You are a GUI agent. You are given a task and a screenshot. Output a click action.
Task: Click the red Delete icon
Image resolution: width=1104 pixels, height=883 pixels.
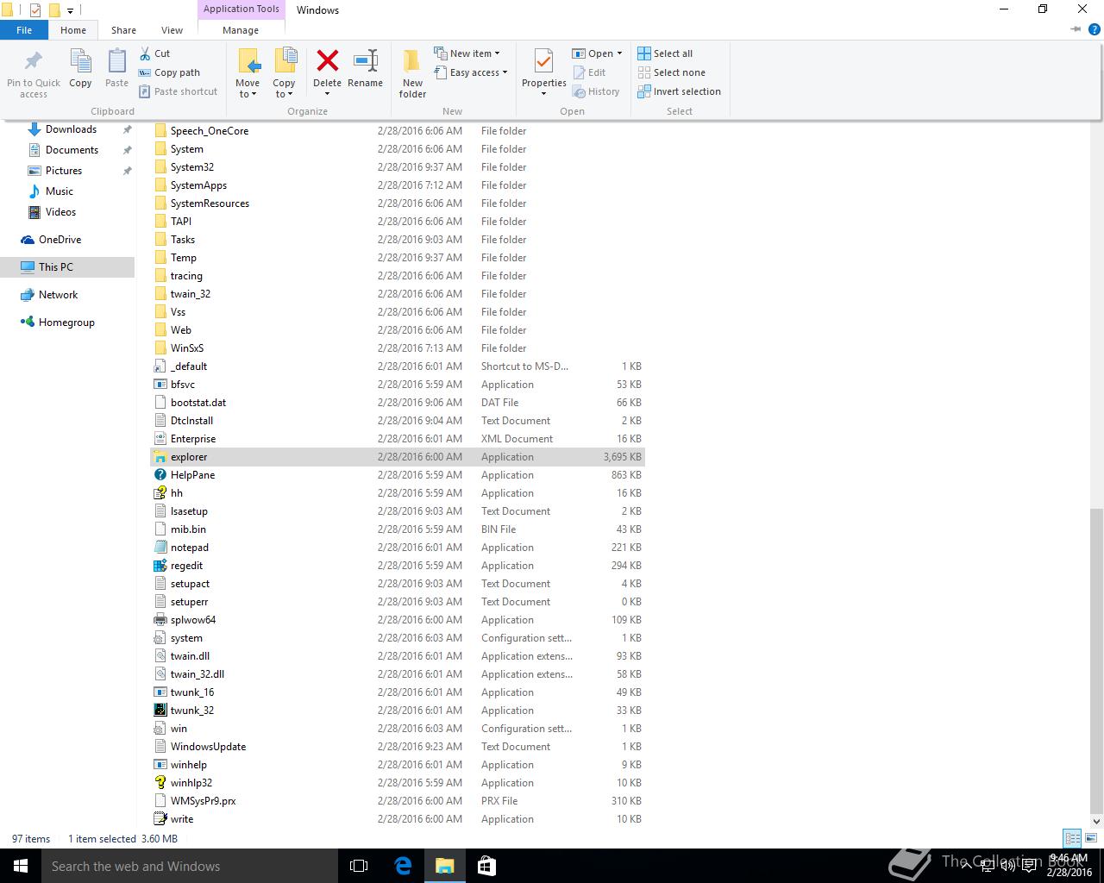(x=327, y=61)
